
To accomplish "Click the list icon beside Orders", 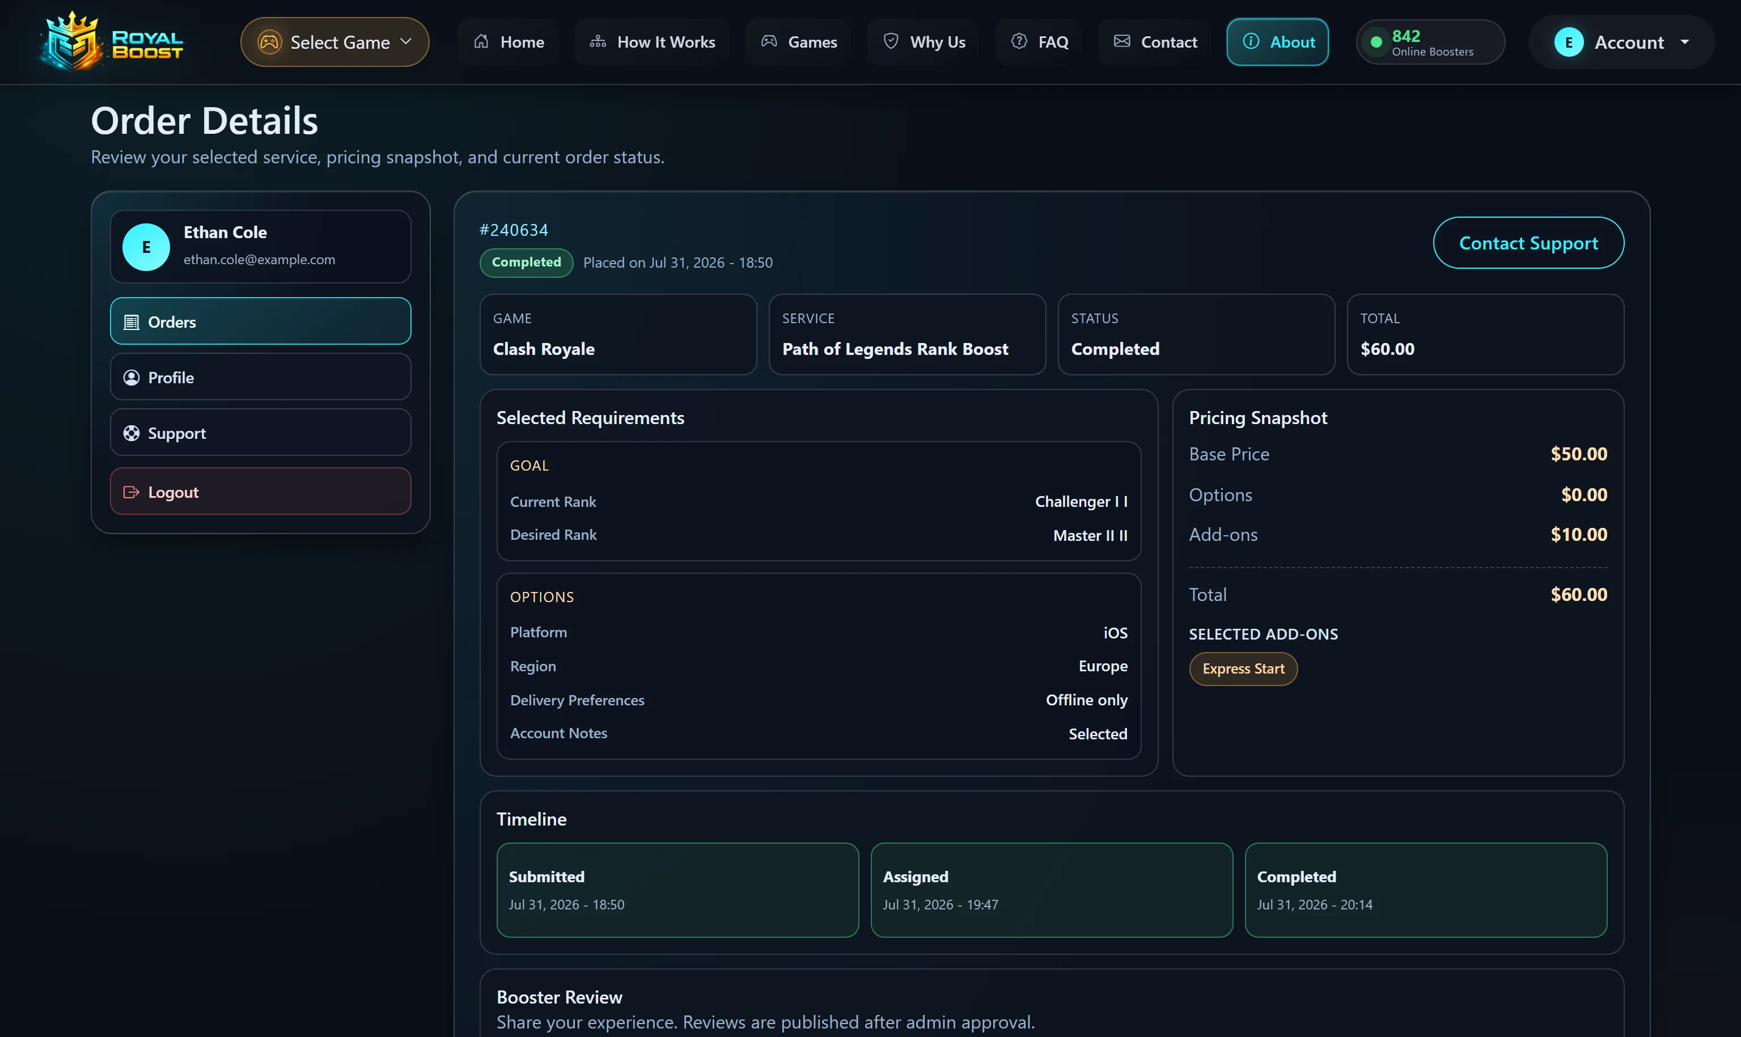I will click(132, 322).
